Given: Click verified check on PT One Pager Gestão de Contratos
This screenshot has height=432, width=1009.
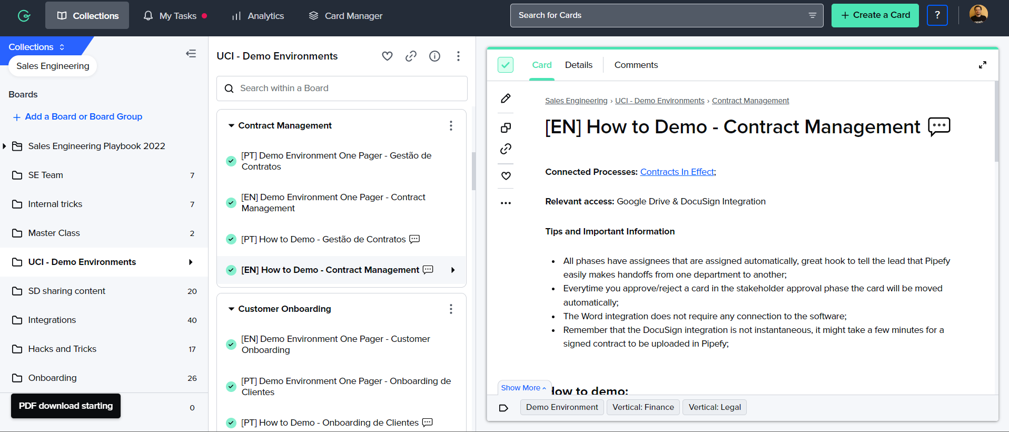Looking at the screenshot, I should tap(231, 161).
